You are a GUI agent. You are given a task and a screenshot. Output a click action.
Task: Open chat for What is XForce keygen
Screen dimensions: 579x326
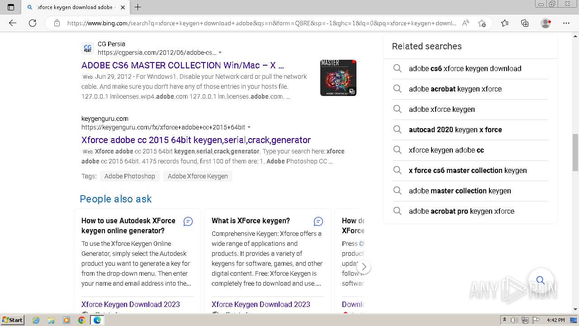(x=318, y=221)
